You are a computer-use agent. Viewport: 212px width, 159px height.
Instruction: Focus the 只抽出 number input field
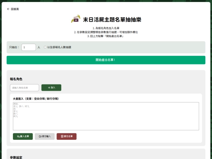pos(29,48)
